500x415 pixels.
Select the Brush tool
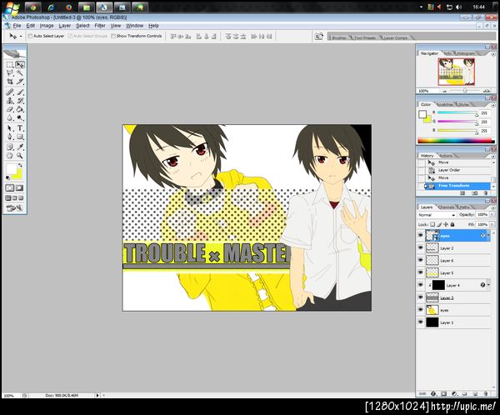click(20, 92)
